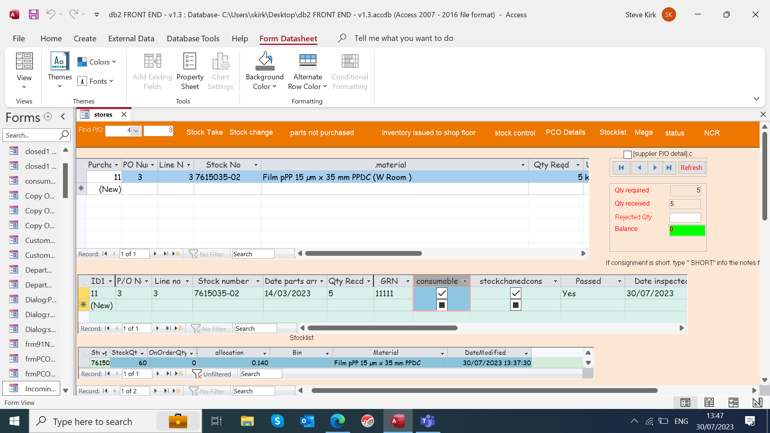770x433 pixels.
Task: Click the Undo arrow icon
Action: pos(50,14)
